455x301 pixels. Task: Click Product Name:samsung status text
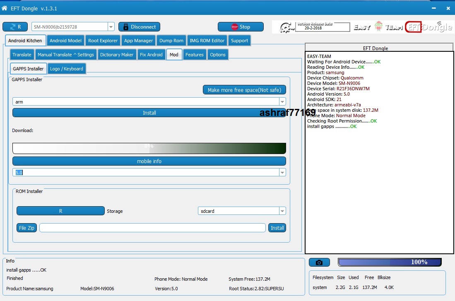point(29,289)
